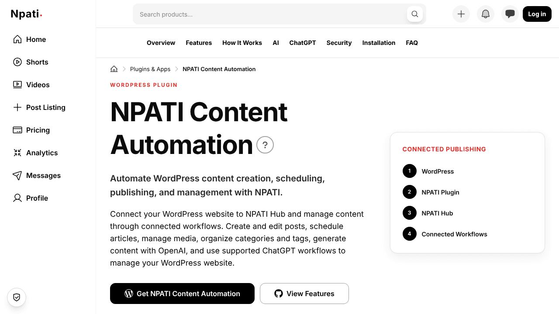
Task: Open the Plugins & Apps breadcrumb link
Action: [x=150, y=69]
